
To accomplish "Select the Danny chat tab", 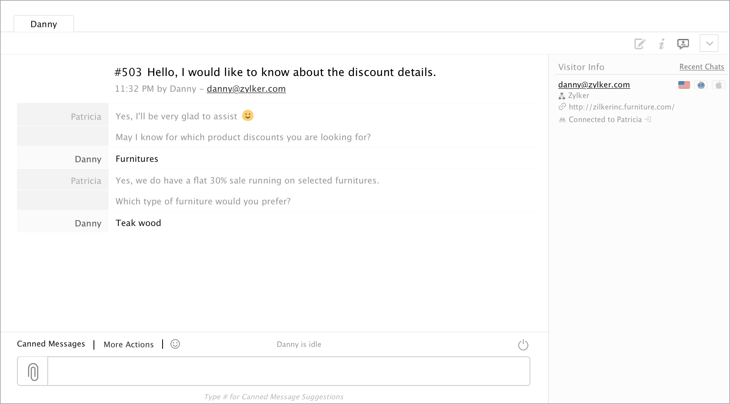I will coord(44,24).
